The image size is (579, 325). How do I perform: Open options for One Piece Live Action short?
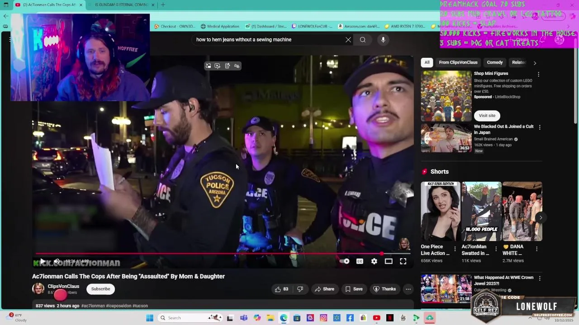[455, 249]
